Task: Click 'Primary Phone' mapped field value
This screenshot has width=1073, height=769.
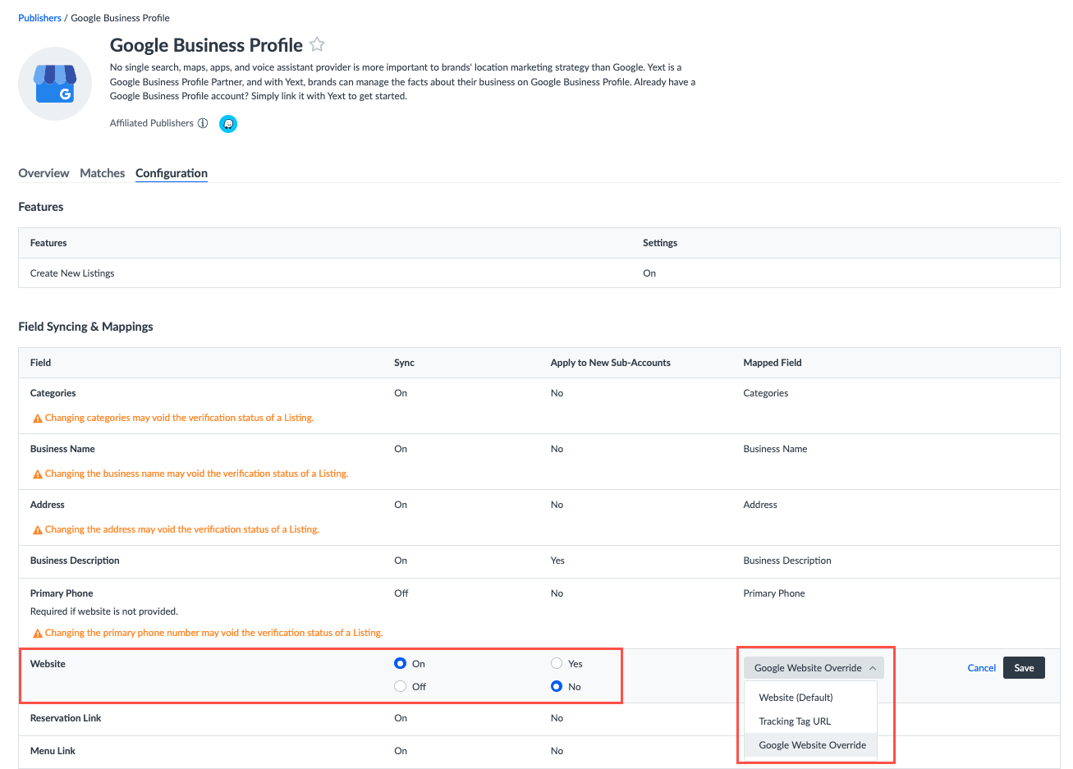Action: point(774,593)
